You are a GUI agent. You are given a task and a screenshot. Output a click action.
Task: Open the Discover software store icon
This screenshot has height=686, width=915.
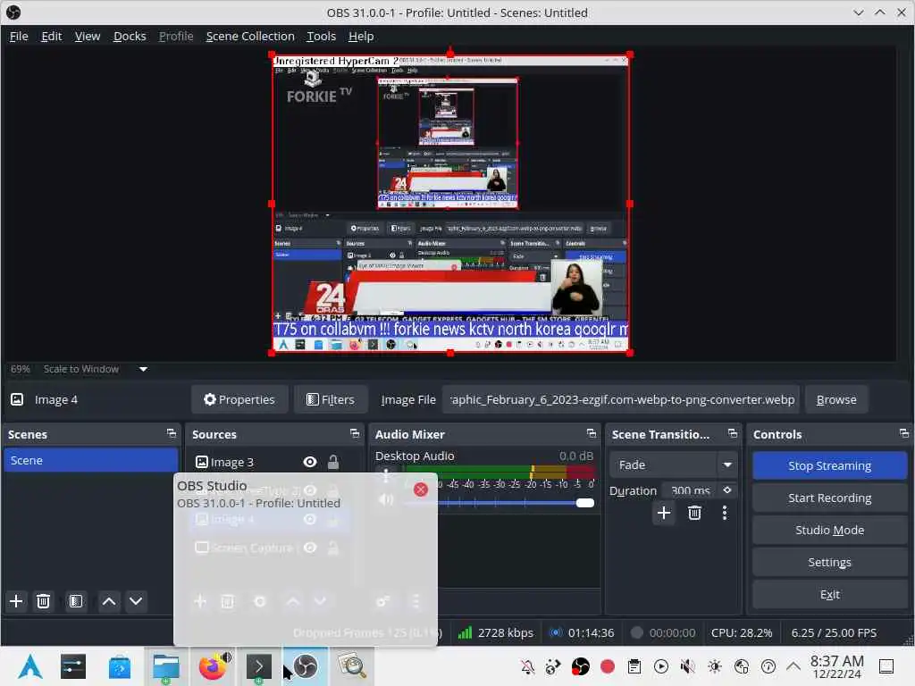click(120, 666)
